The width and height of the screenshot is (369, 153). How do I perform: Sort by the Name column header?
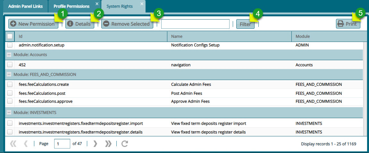(x=230, y=36)
